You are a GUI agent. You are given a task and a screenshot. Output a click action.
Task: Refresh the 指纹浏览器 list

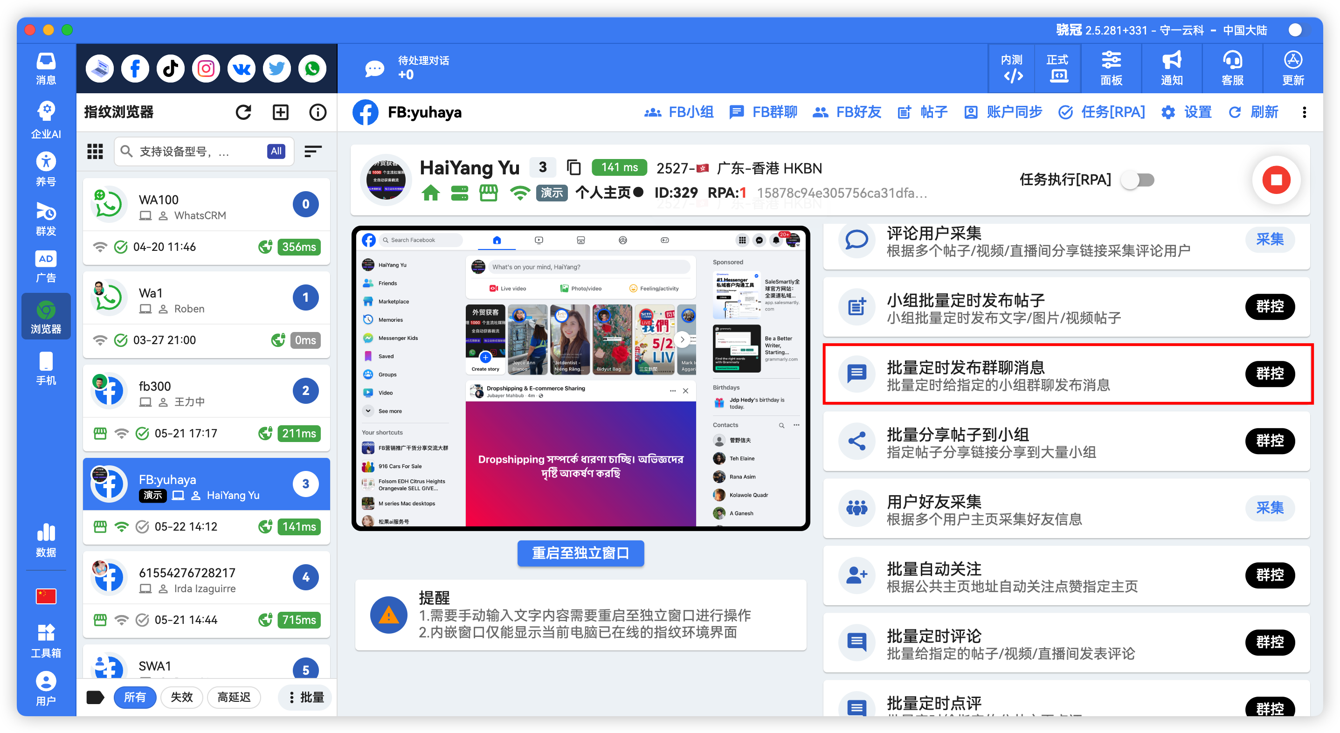[243, 112]
